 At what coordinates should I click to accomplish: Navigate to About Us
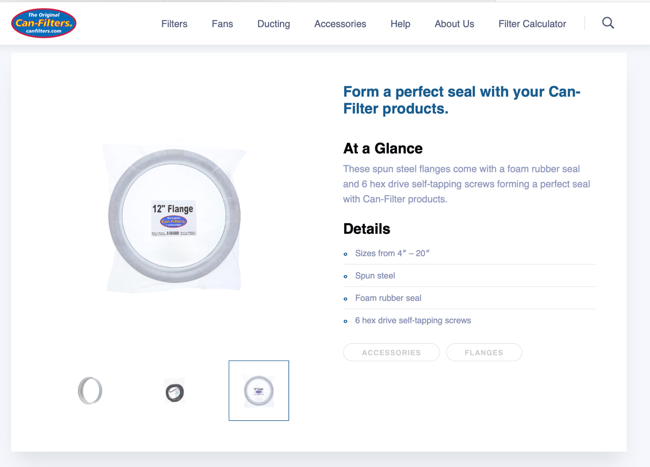point(454,24)
